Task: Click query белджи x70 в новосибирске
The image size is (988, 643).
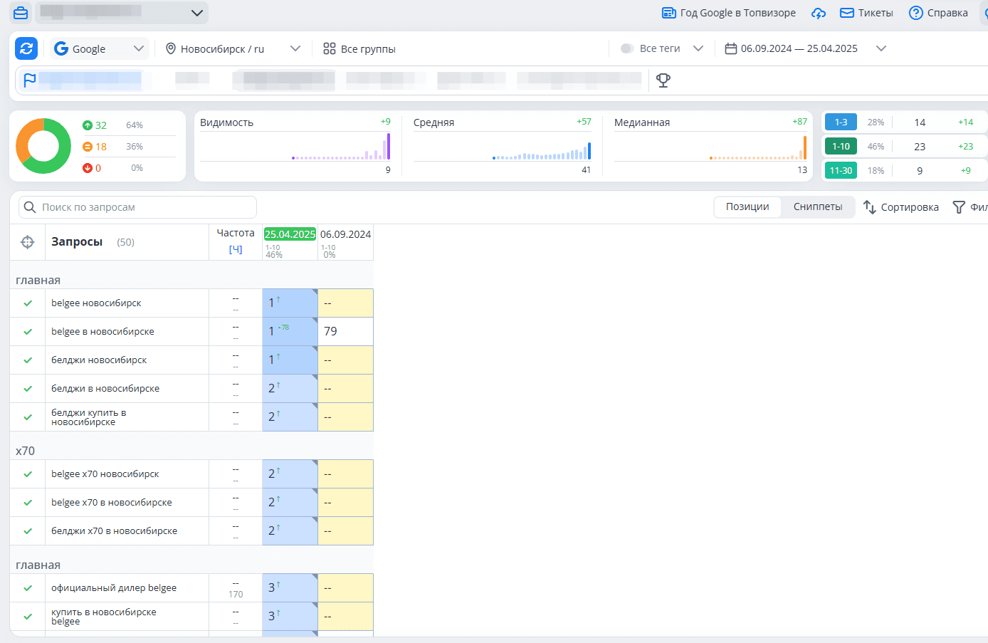Action: tap(114, 531)
